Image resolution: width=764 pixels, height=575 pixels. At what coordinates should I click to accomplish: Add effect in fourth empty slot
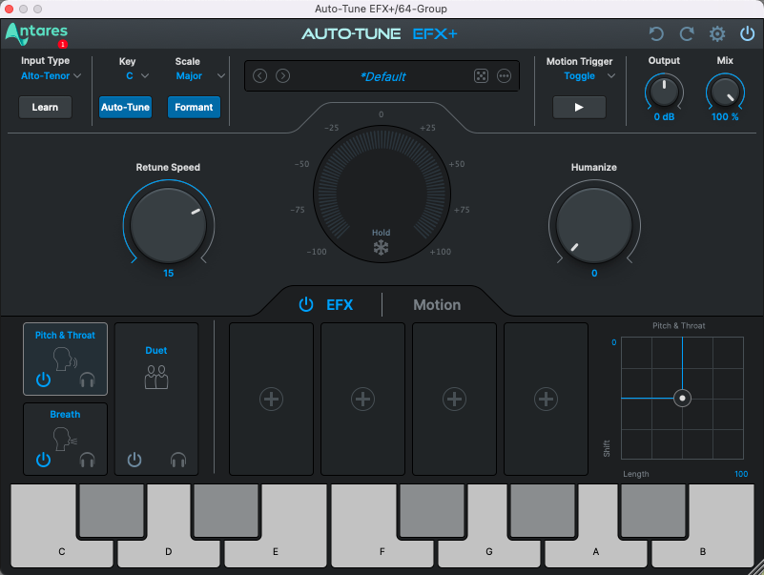[x=547, y=400]
